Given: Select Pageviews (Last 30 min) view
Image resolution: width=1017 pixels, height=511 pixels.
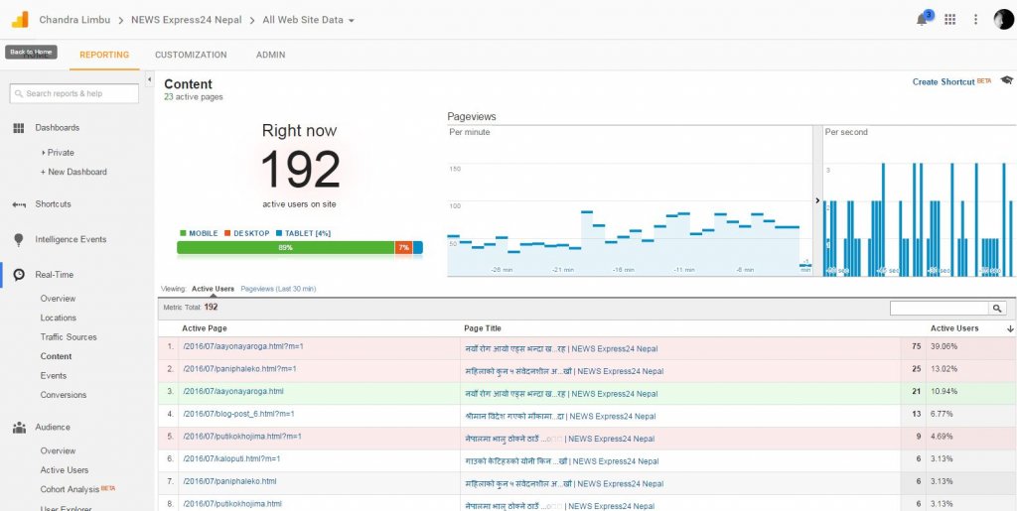Looking at the screenshot, I should (278, 289).
